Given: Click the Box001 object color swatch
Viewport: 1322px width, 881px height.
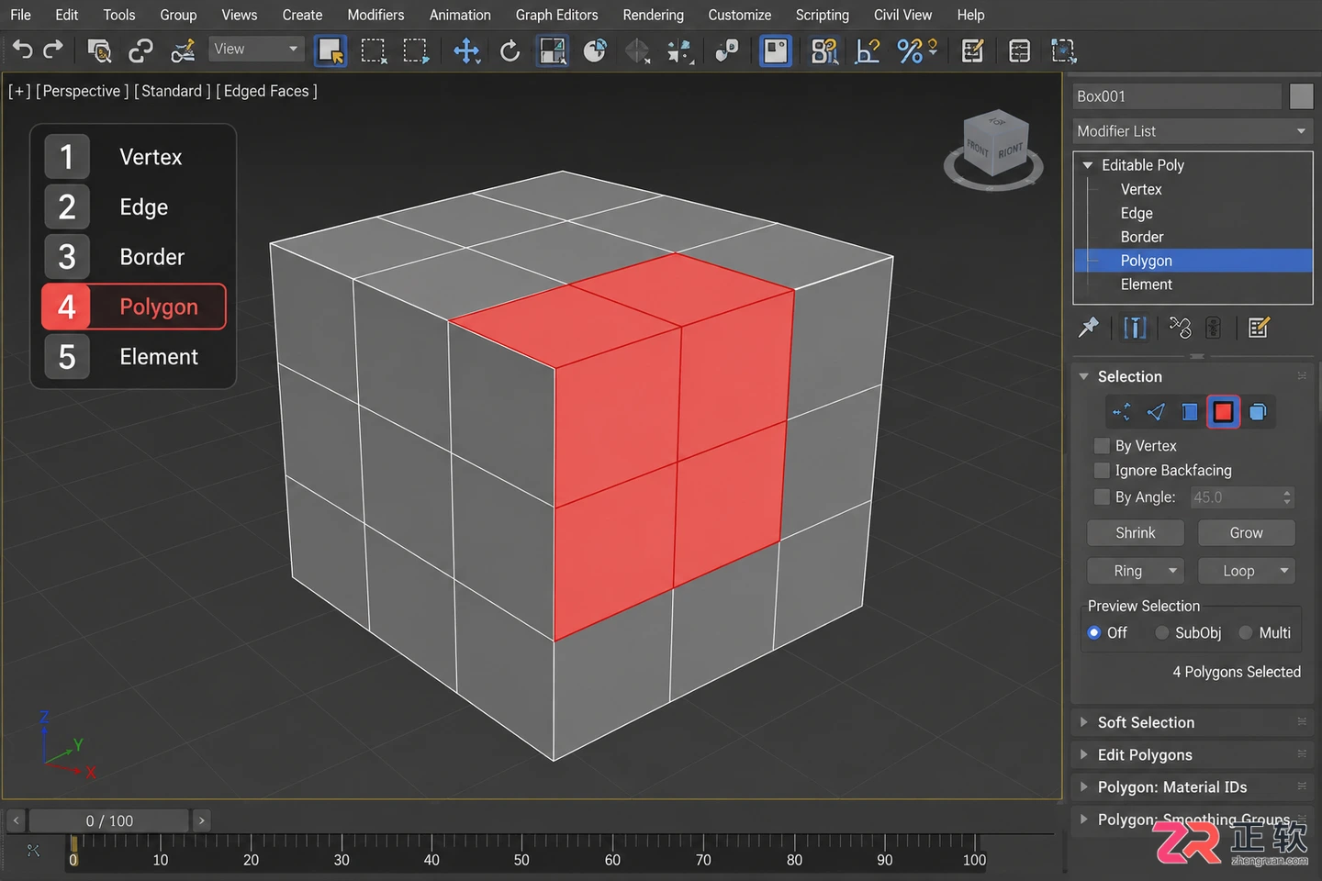Looking at the screenshot, I should [1301, 96].
